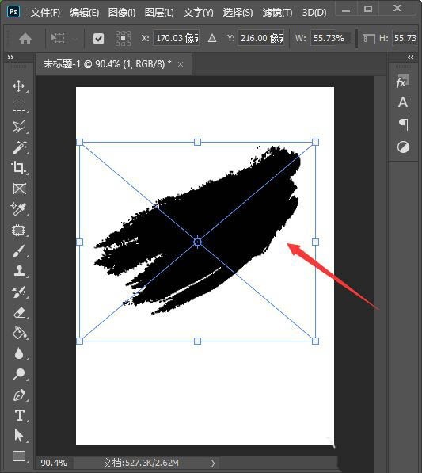The width and height of the screenshot is (422, 473).
Task: Select the Pen tool
Action: click(19, 395)
